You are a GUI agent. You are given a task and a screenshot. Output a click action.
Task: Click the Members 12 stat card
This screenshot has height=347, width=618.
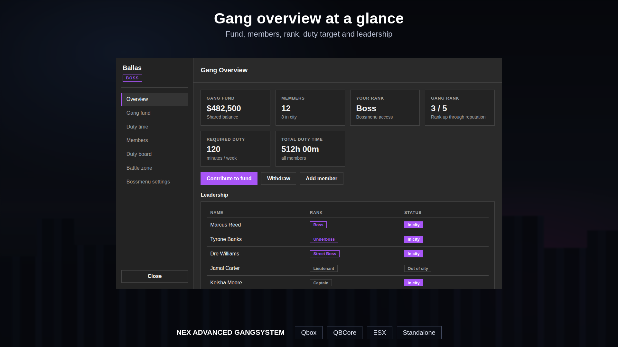pos(310,108)
